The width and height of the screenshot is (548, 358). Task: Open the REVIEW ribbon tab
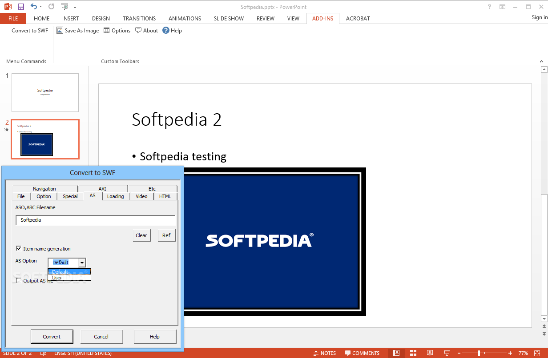266,18
